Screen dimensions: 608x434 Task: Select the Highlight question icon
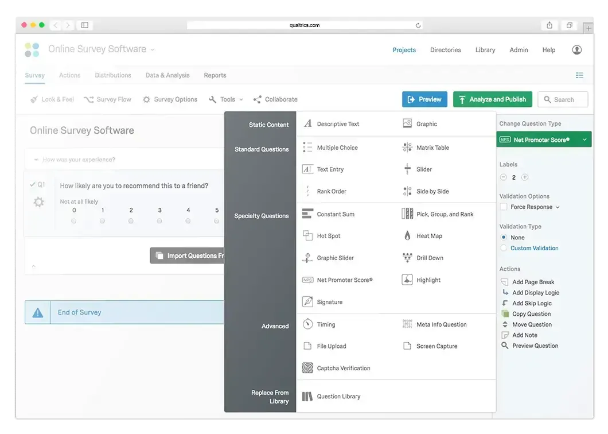407,280
